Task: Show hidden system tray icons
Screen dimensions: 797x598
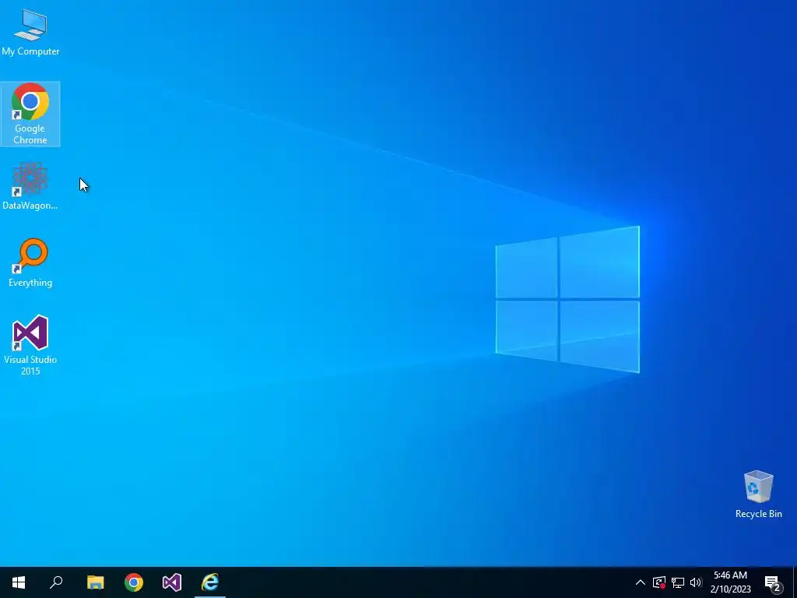Action: 641,582
